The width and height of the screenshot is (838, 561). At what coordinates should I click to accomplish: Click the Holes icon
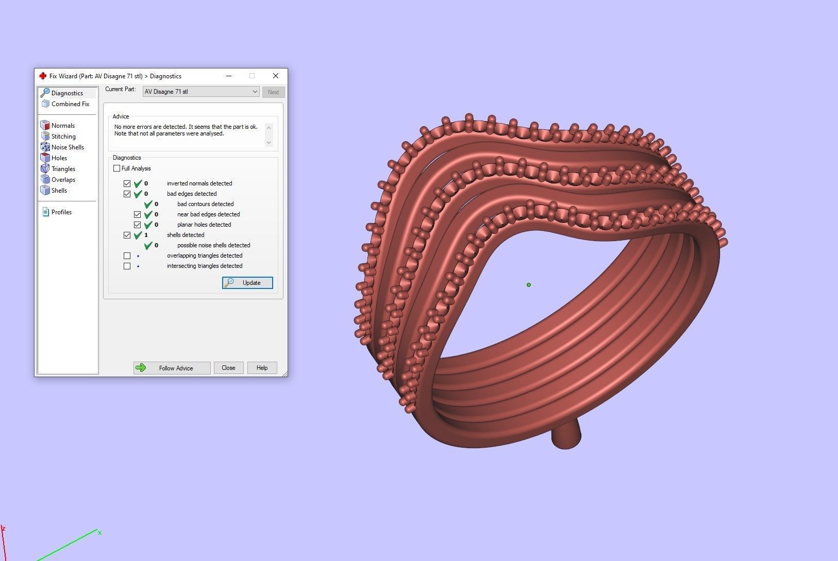click(x=45, y=158)
